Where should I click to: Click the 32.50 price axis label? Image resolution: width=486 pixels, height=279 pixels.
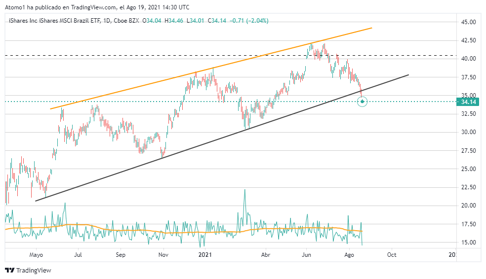tap(468, 114)
